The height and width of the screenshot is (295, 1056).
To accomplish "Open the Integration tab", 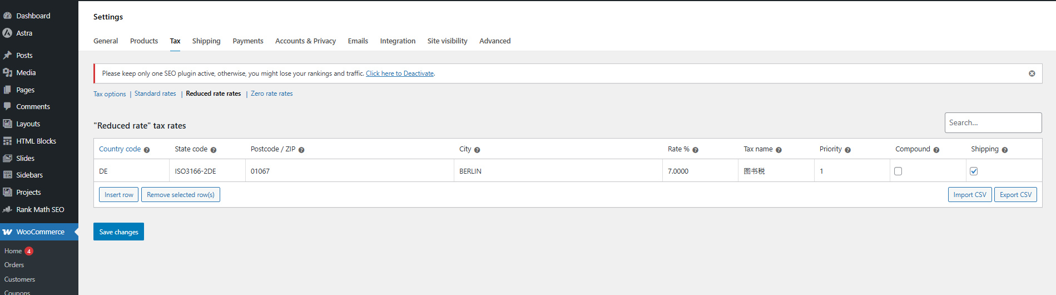I will pos(398,41).
